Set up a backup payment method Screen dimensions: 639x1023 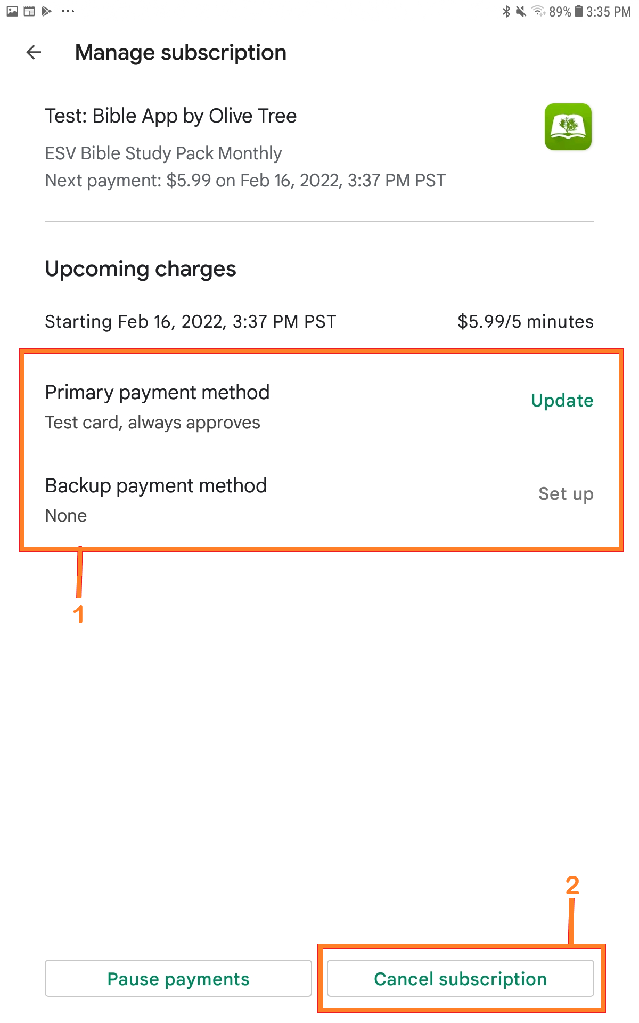tap(566, 494)
